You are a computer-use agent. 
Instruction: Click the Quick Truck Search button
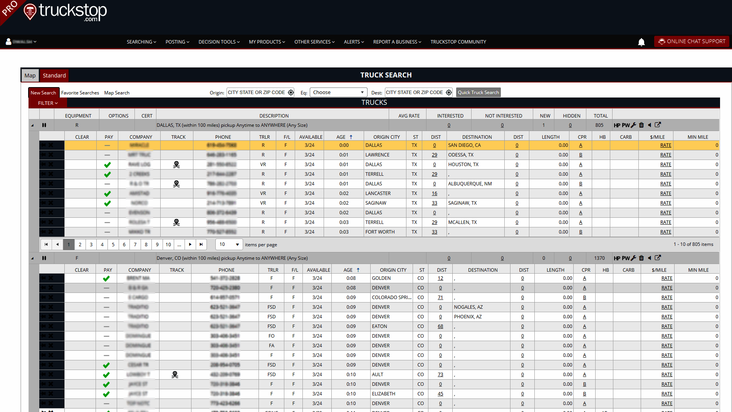point(478,92)
